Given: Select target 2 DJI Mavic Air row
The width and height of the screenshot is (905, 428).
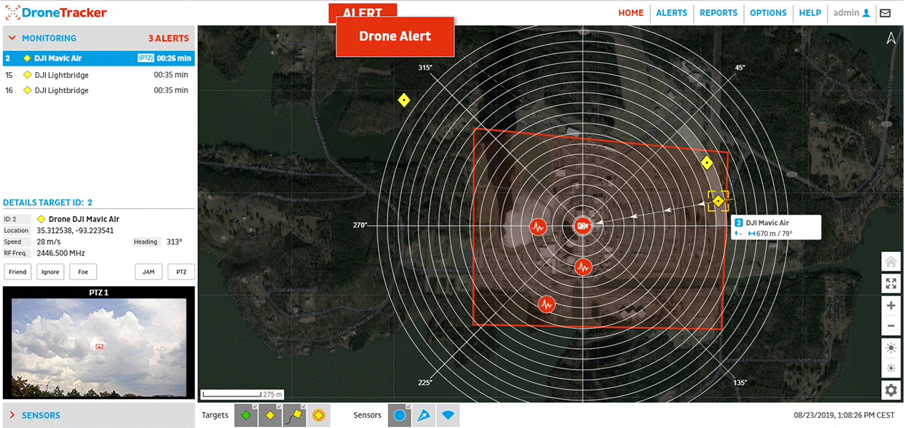Looking at the screenshot, I should 98,58.
